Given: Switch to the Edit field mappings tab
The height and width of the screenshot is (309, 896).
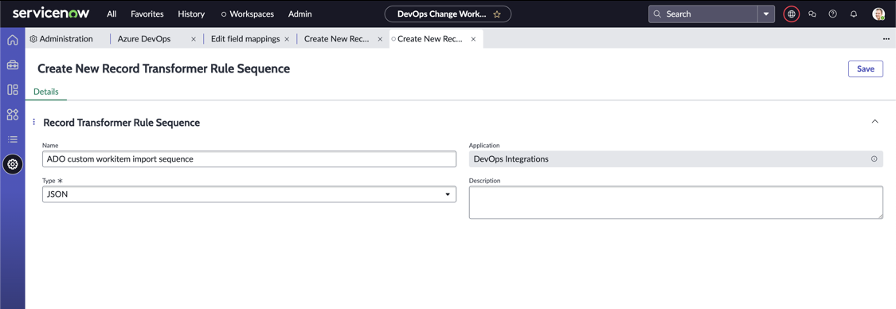Looking at the screenshot, I should tap(245, 39).
